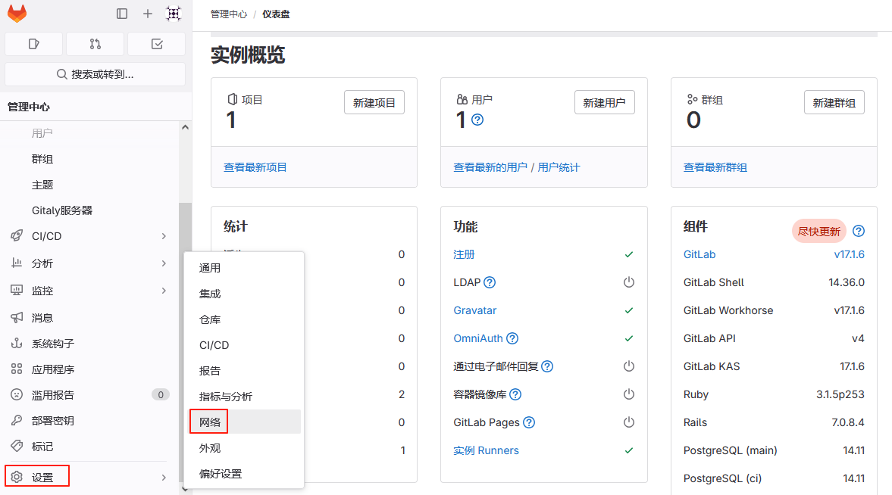Click the v17.1.6 GitLab version link
This screenshot has width=892, height=495.
tap(850, 254)
